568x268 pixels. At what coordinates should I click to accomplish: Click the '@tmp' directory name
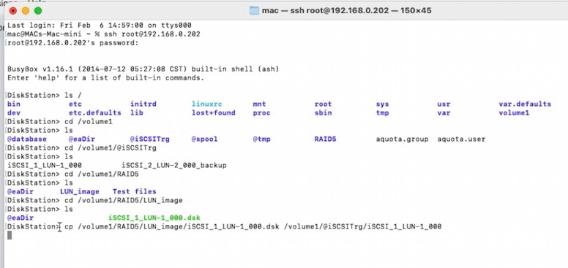click(261, 139)
